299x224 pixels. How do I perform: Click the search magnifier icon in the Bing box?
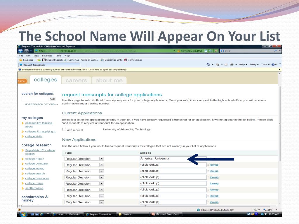point(276,51)
